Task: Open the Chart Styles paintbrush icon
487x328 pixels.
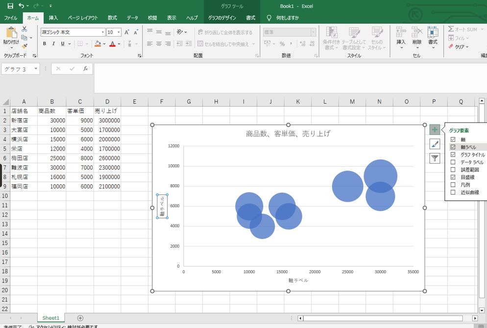Action: tap(435, 144)
